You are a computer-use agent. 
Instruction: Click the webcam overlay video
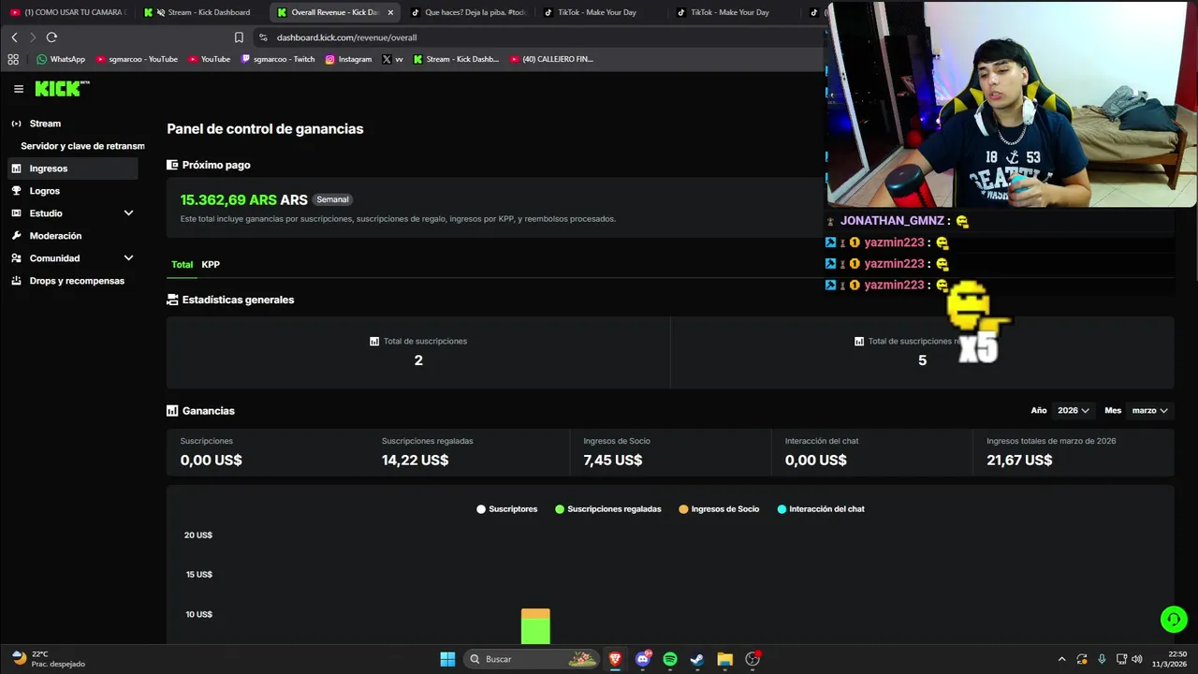pyautogui.click(x=1011, y=105)
